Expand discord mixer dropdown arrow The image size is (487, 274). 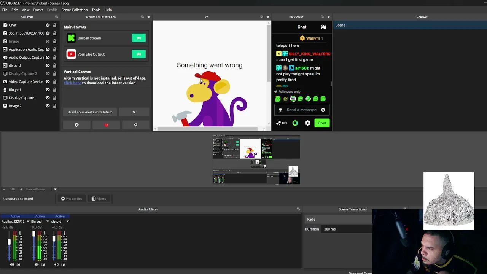[x=68, y=221]
